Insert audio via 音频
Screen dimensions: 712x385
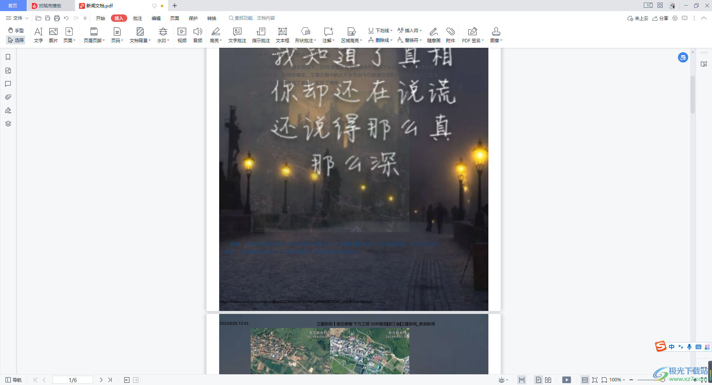(198, 35)
